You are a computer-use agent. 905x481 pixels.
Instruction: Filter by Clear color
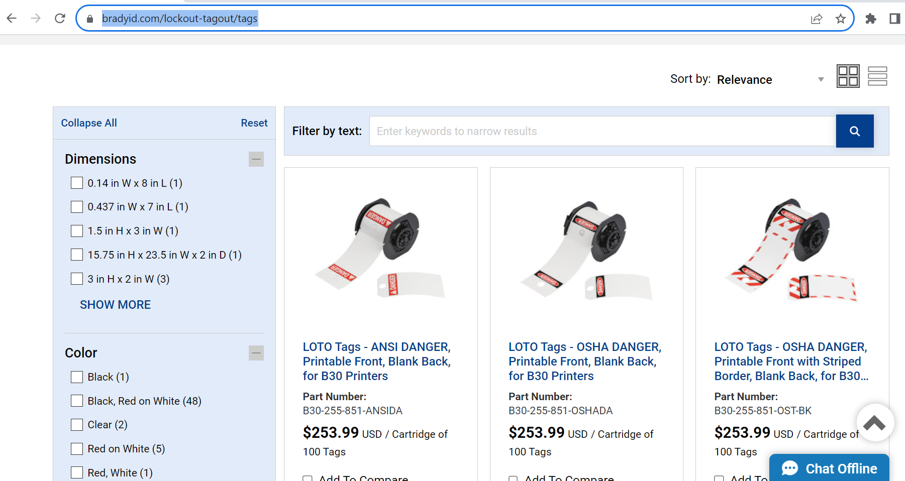[77, 425]
